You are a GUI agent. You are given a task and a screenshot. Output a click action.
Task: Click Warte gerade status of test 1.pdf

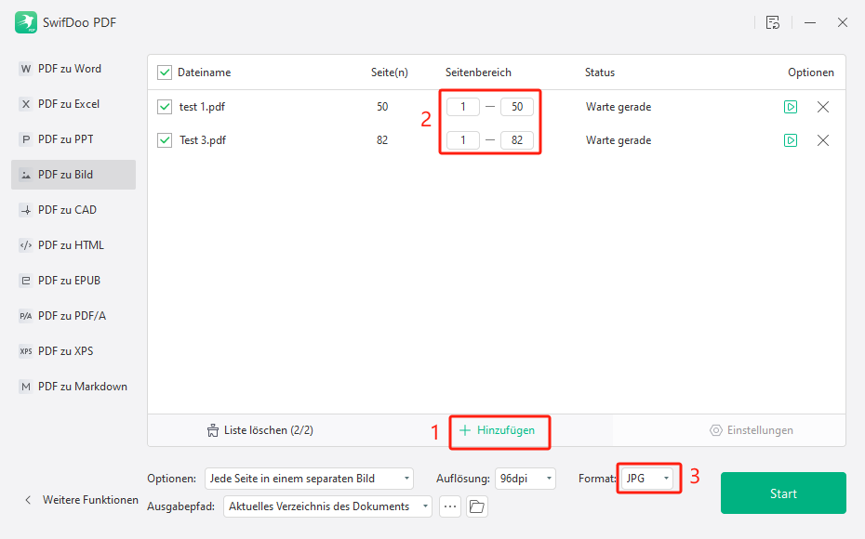(619, 107)
